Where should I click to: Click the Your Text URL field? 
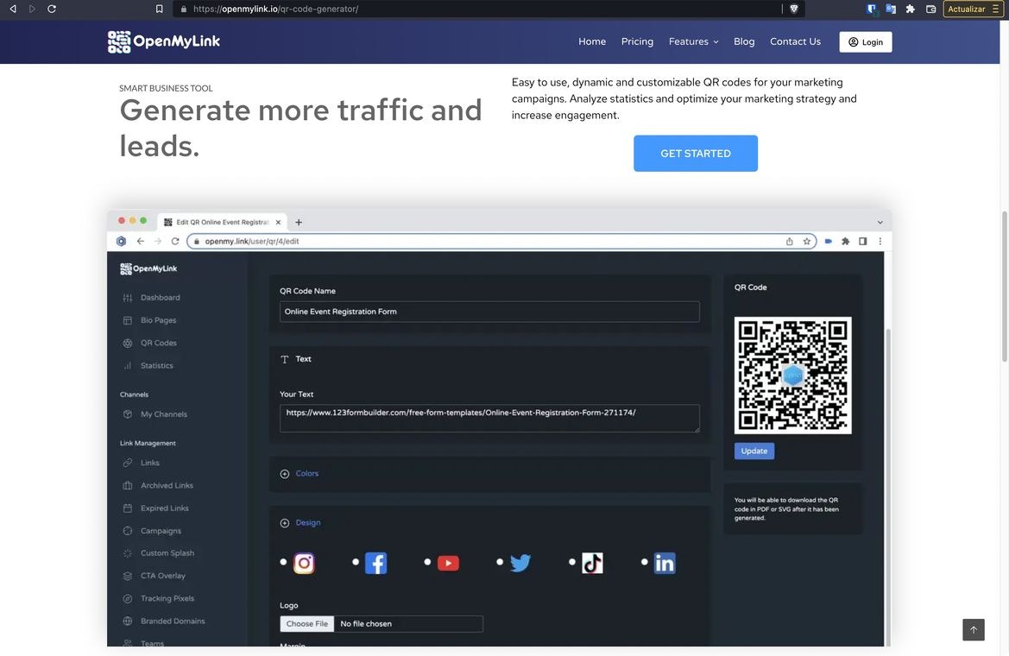coord(489,418)
